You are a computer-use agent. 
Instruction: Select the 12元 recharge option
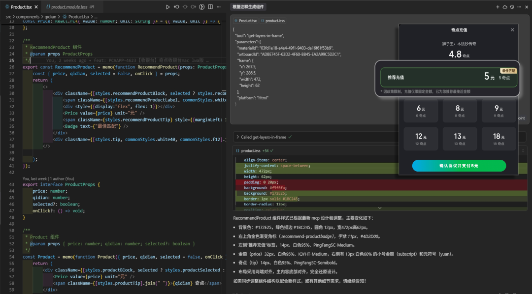coord(421,139)
